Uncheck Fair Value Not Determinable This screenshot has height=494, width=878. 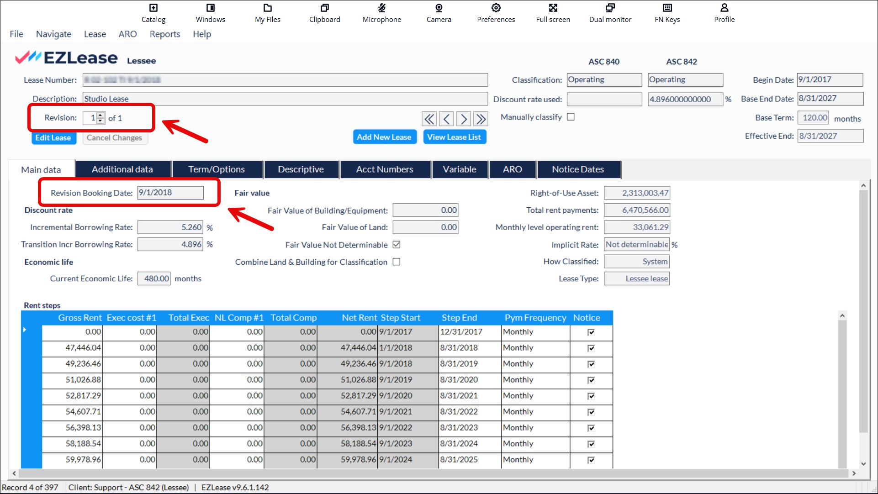pyautogui.click(x=397, y=245)
